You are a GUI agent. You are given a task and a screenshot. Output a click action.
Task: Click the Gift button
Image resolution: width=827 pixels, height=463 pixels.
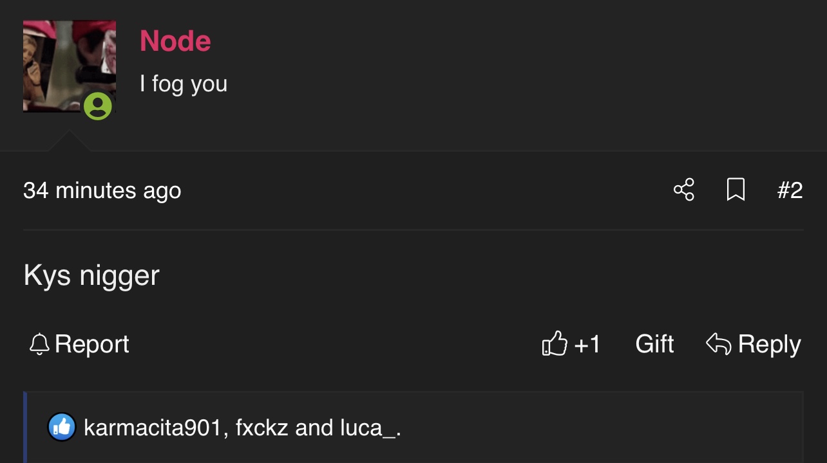654,344
